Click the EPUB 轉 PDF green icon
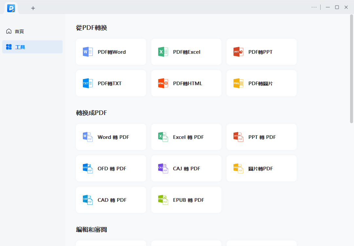 click(163, 200)
